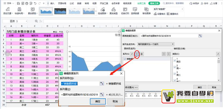The height and width of the screenshot is (109, 223).
Task: Open the 公式 ribbon tab
Action: [x=72, y=3]
